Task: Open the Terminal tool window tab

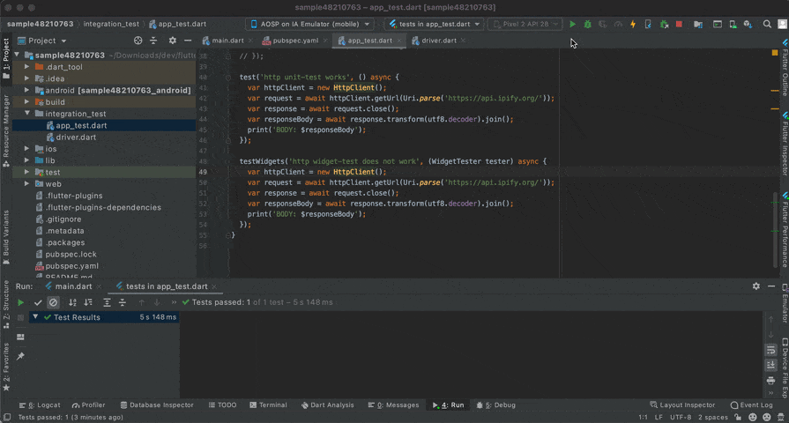Action: pos(268,405)
